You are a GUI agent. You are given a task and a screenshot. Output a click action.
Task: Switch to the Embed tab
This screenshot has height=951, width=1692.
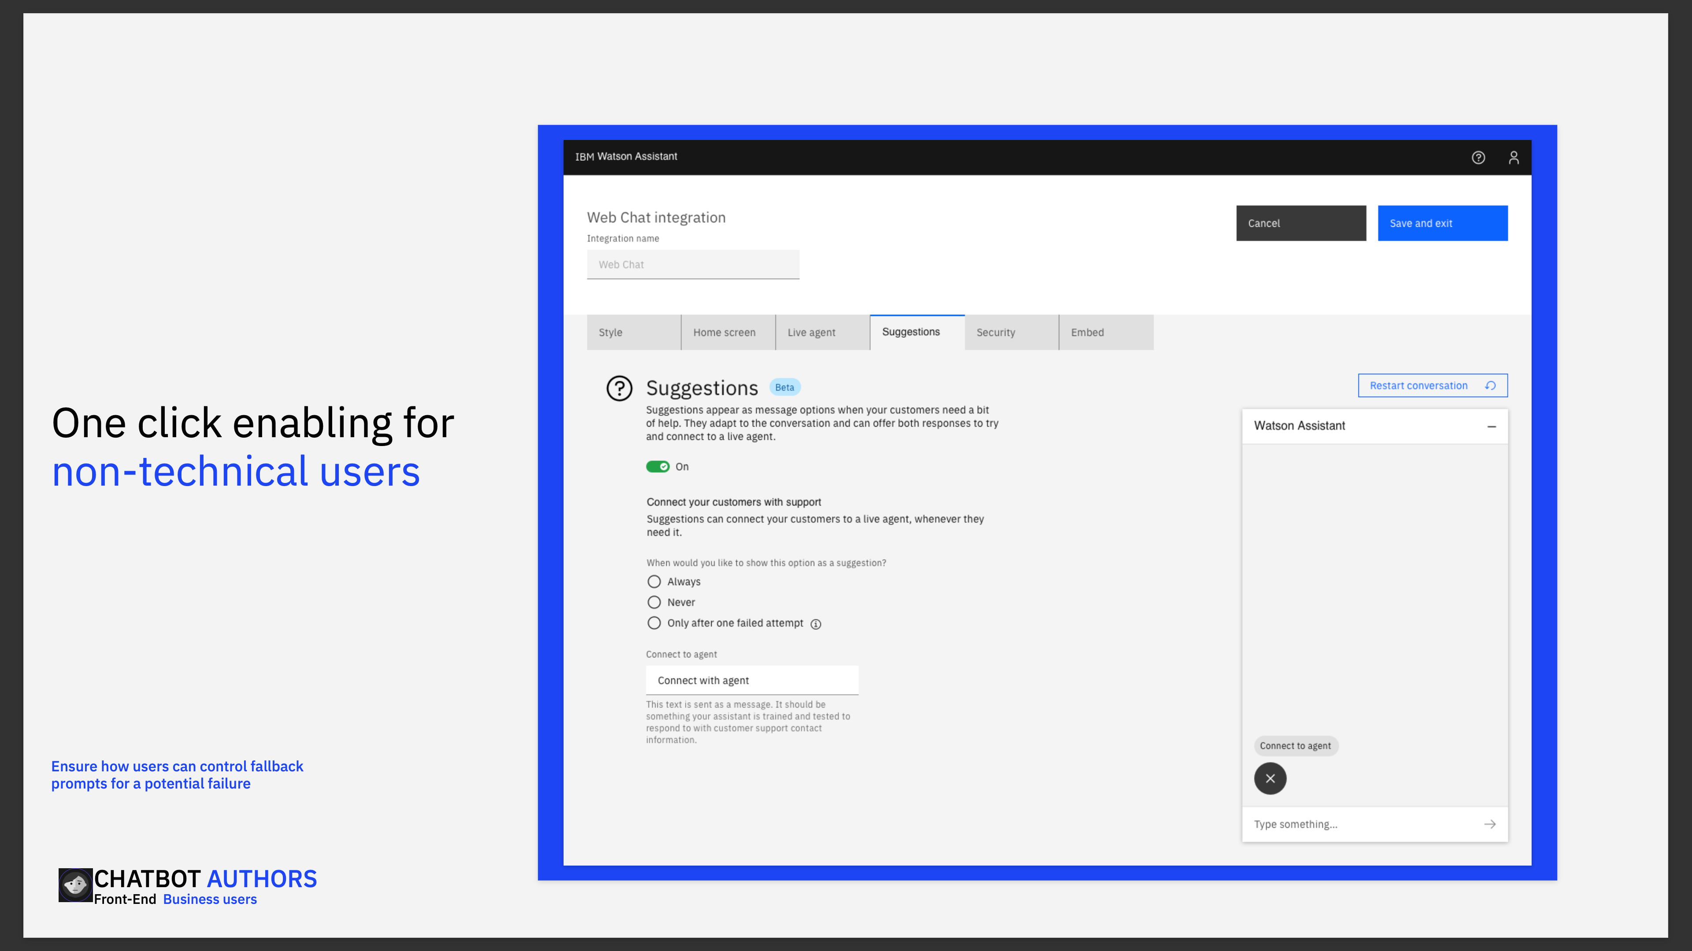[1106, 332]
